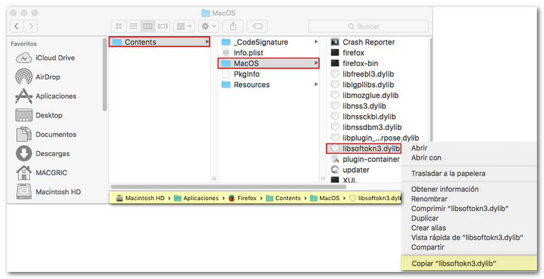Go back with the left arrow button
Image resolution: width=544 pixels, height=279 pixels.
(x=16, y=26)
